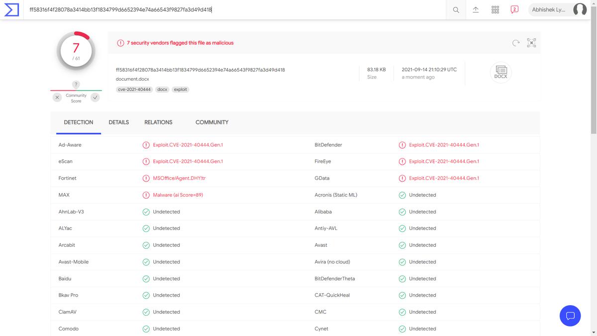Viewport: 597px width, 336px height.
Task: Open the similarity graph icon
Action: click(531, 43)
